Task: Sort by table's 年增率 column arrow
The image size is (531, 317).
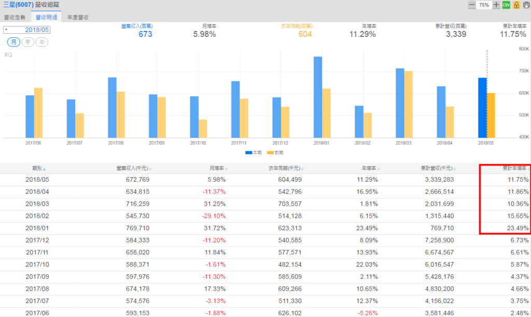Action: [378, 169]
